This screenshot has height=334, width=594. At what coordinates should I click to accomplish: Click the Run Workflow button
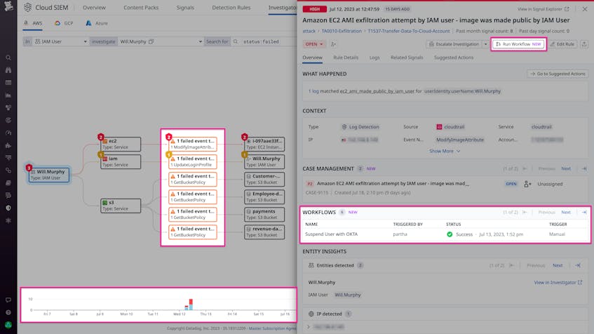tap(518, 44)
